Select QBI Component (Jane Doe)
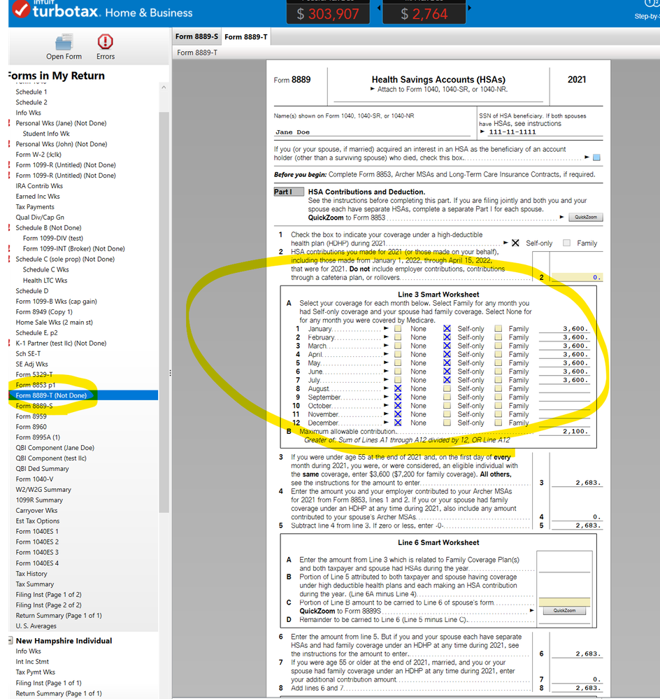Viewport: 660px width, 699px height. 55,448
